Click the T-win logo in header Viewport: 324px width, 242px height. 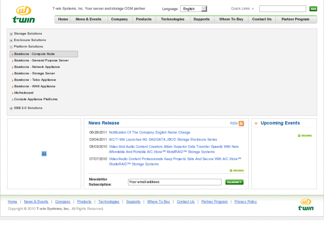point(23,14)
